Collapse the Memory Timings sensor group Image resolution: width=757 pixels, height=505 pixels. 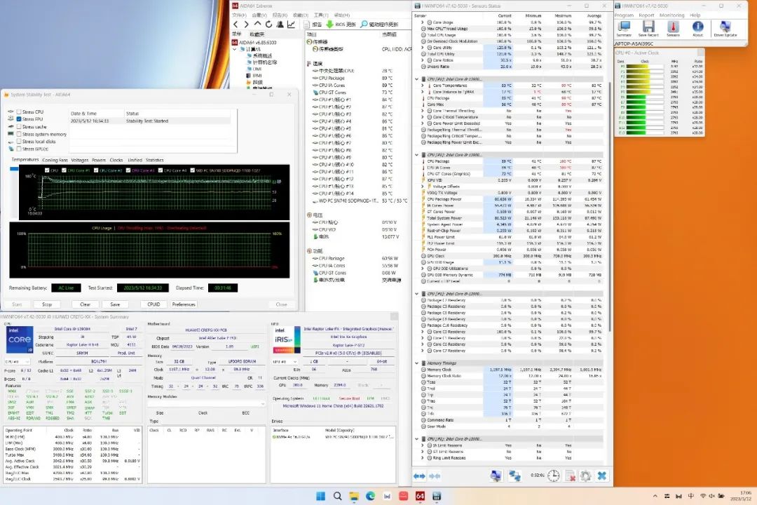click(416, 363)
